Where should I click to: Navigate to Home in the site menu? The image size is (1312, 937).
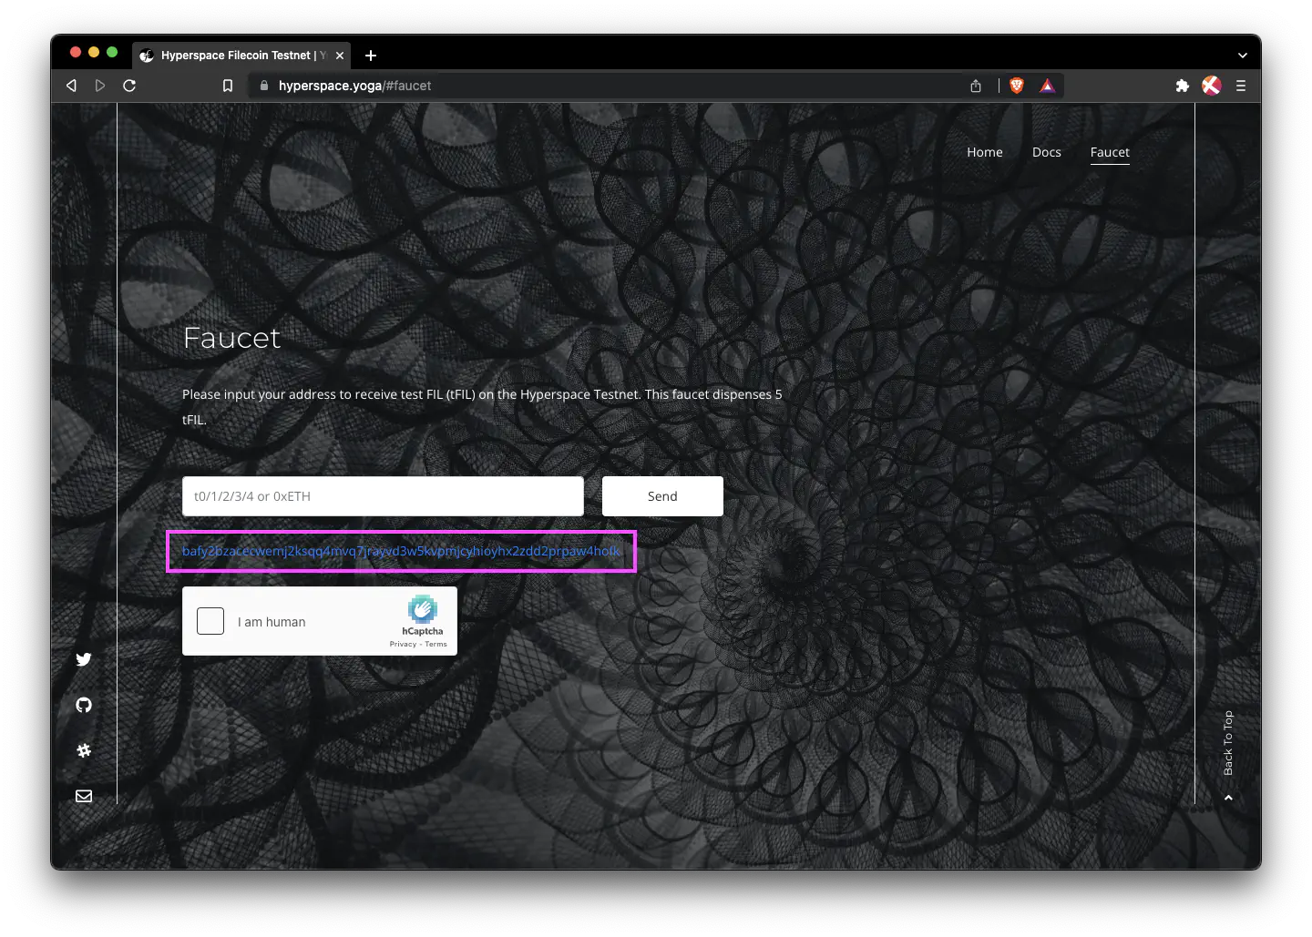pos(985,152)
